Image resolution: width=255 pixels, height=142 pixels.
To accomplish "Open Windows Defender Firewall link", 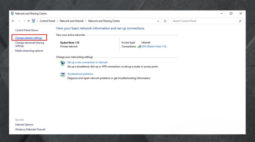I will [30, 130].
